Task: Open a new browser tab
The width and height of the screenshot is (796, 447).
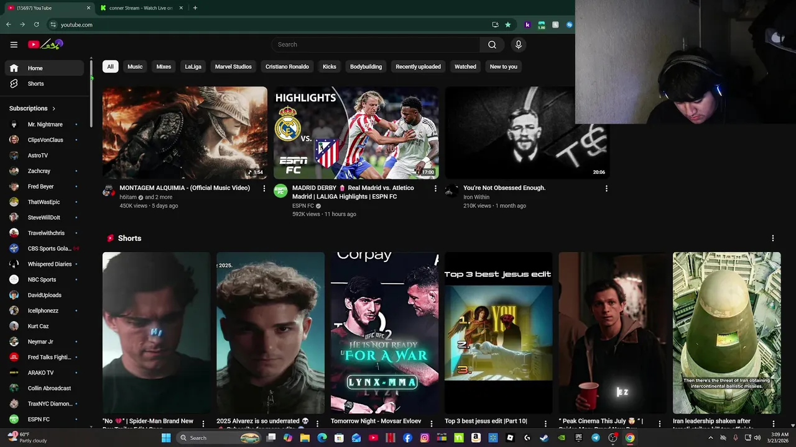Action: (x=195, y=8)
